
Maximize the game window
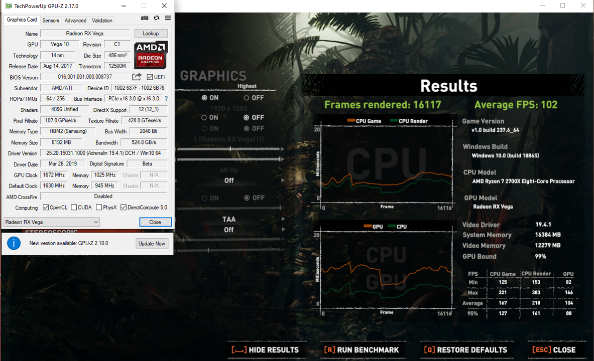tap(562, 6)
